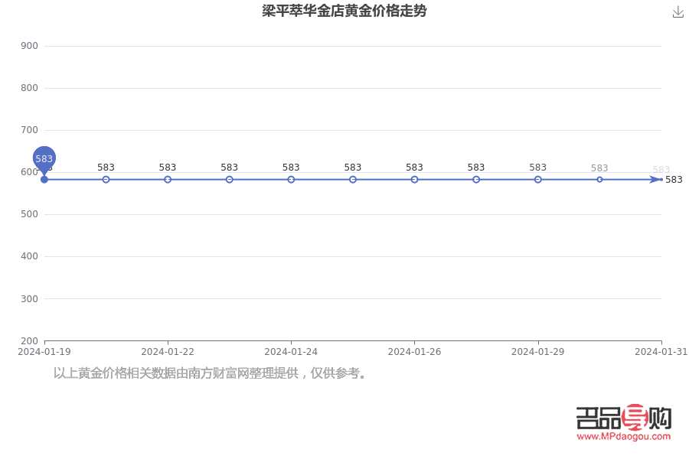The width and height of the screenshot is (689, 459).
Task: Select the point between 2024-01-24 and 2024-01-26
Action: click(353, 179)
